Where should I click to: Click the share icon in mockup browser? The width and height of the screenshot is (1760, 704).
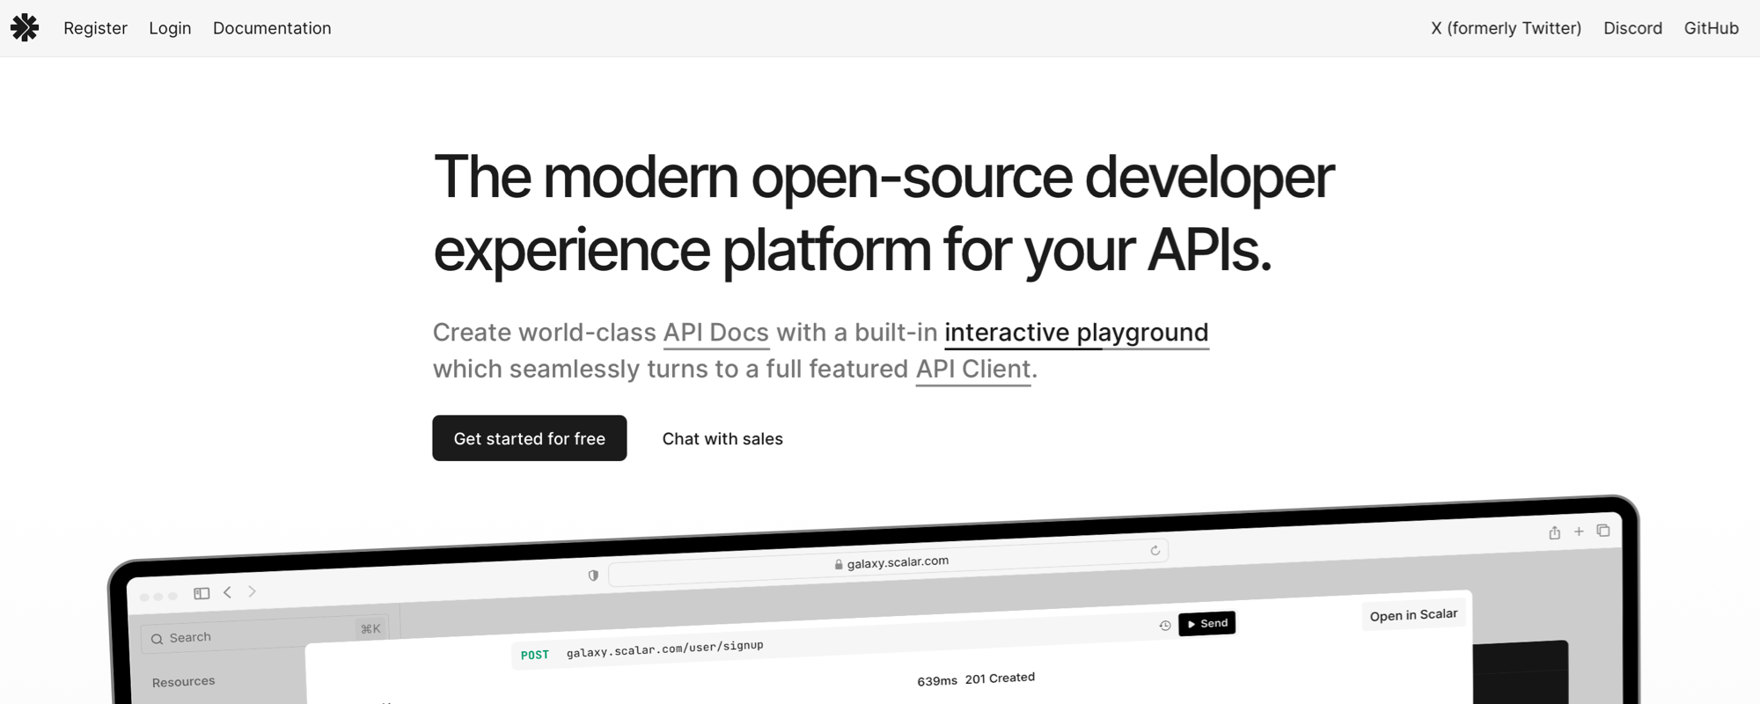click(x=1554, y=532)
